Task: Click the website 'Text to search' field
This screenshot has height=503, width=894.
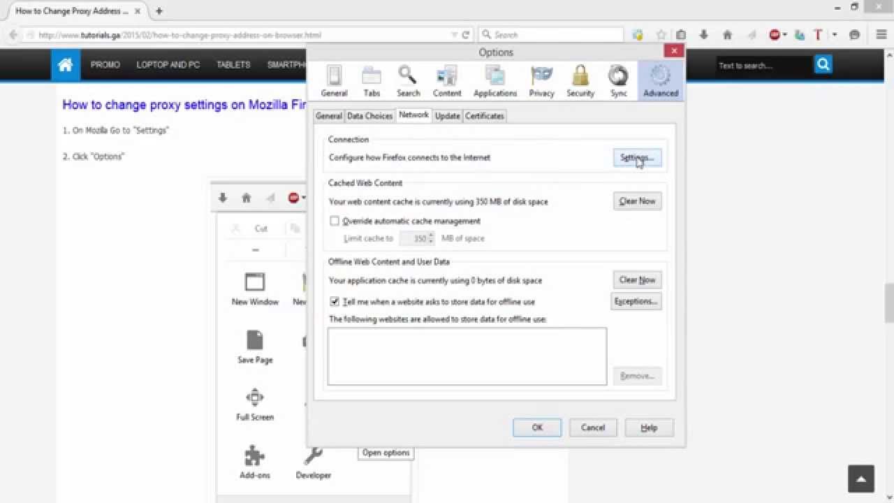Action: click(x=764, y=65)
